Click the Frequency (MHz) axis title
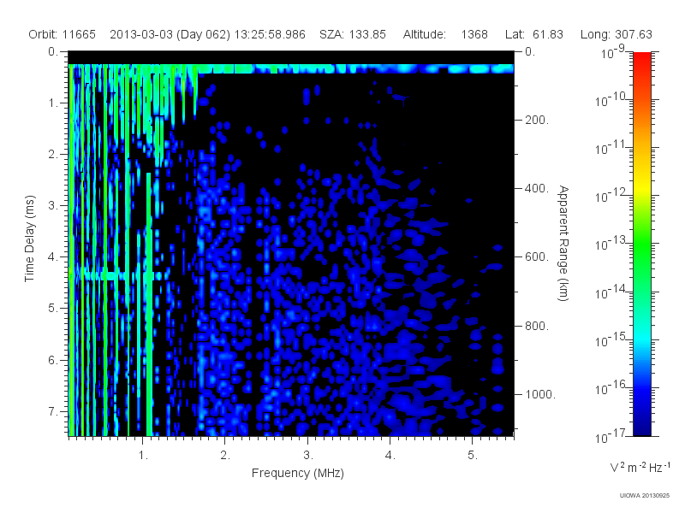This screenshot has width=685, height=513. coord(297,474)
